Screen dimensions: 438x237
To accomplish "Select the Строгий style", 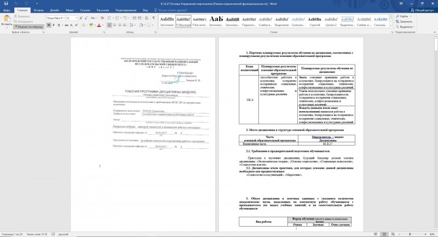I will click(x=314, y=21).
